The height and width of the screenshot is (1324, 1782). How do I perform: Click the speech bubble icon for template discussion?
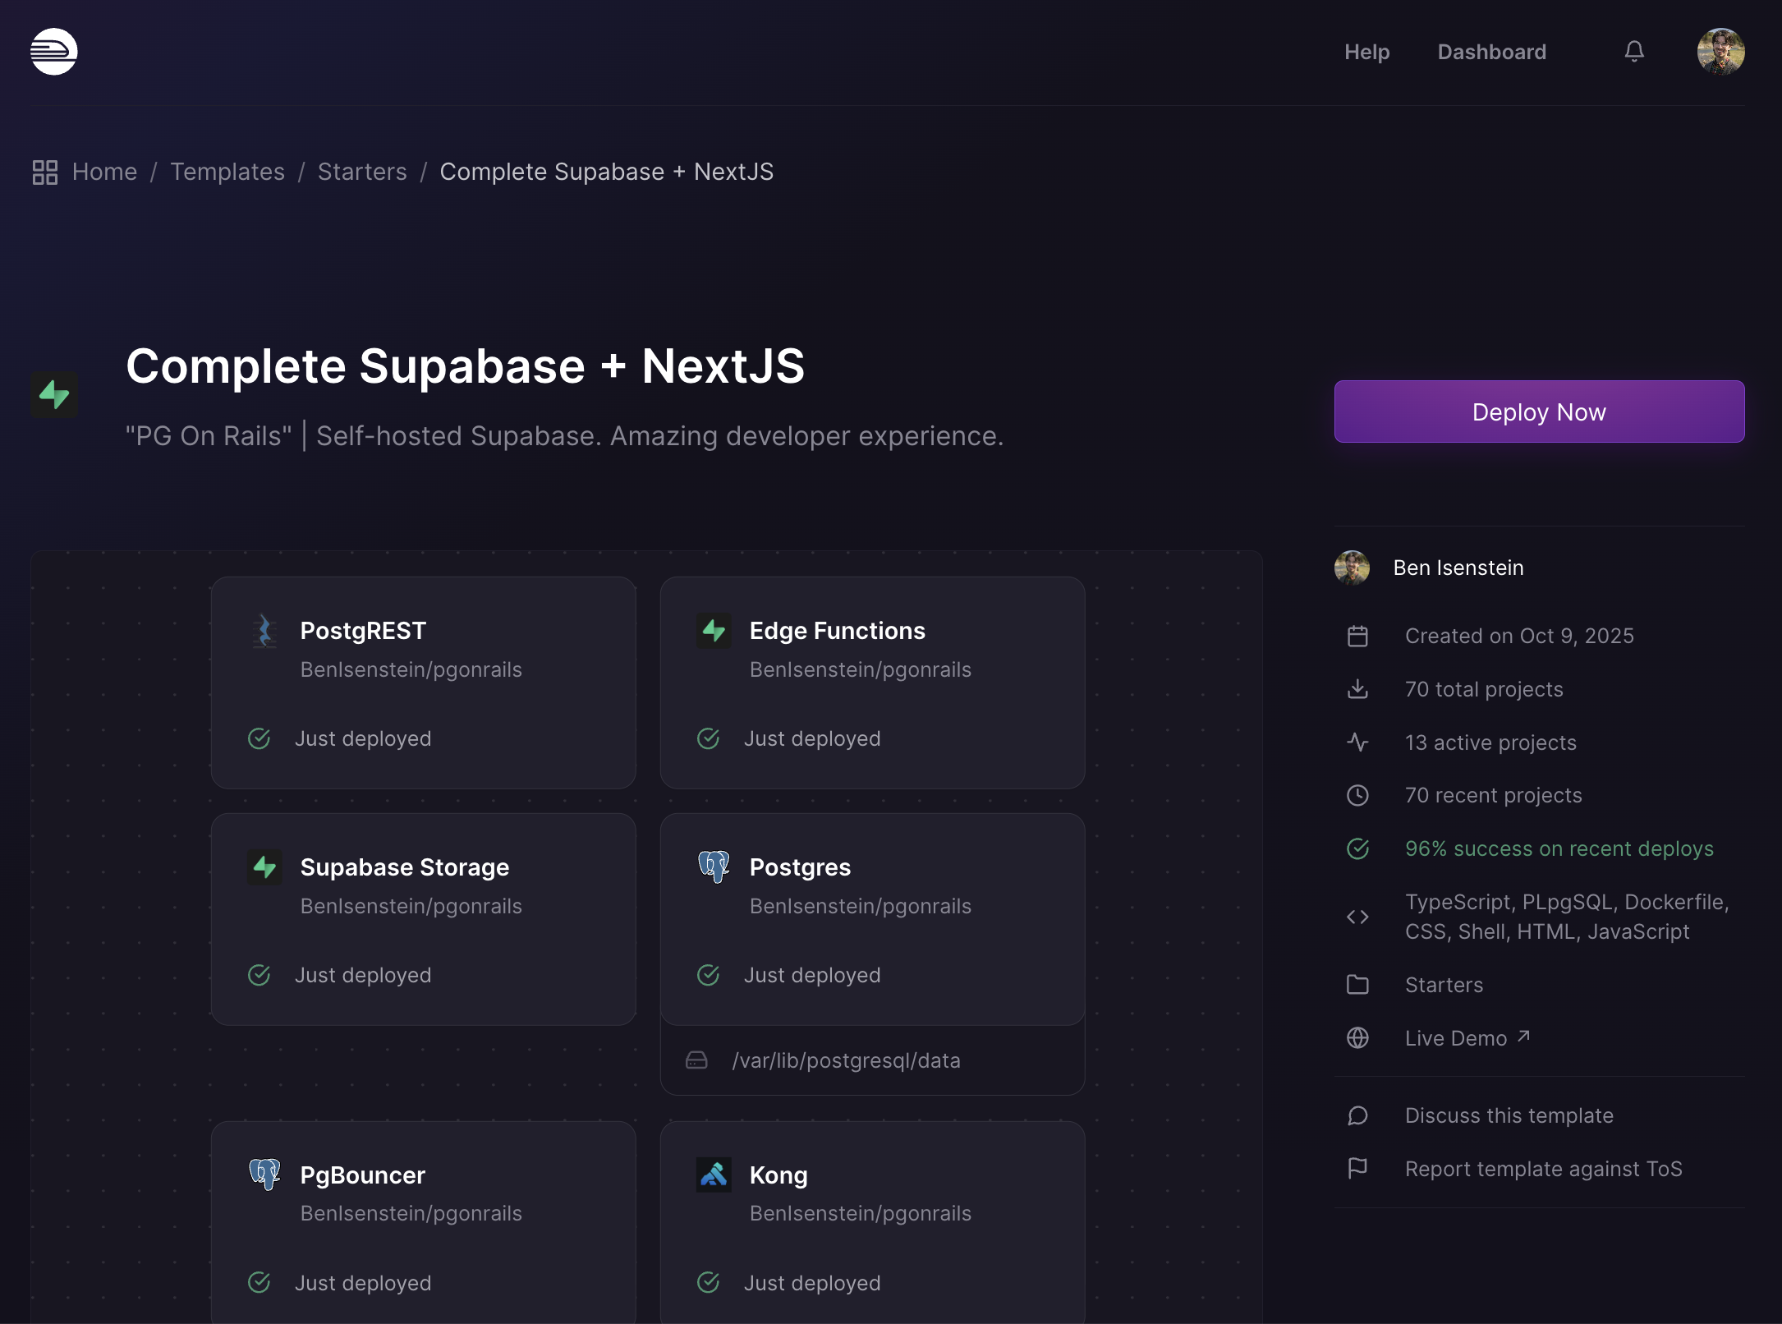tap(1358, 1115)
